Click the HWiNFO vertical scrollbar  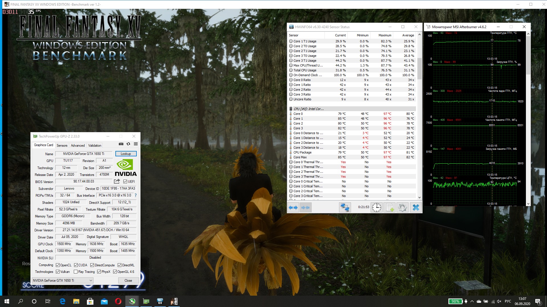tap(419, 69)
